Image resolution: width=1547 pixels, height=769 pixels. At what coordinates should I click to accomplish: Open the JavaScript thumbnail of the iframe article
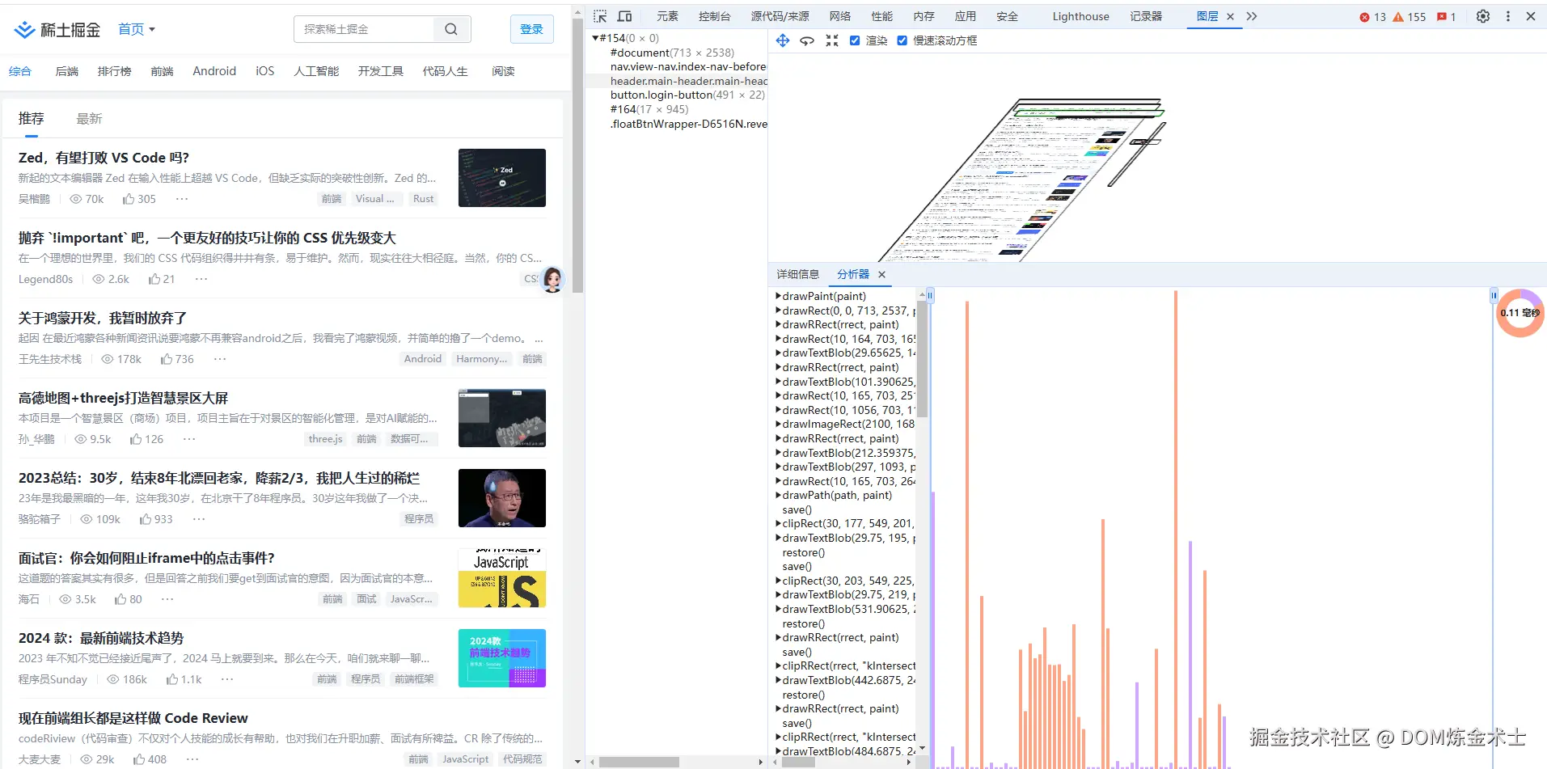click(x=502, y=578)
